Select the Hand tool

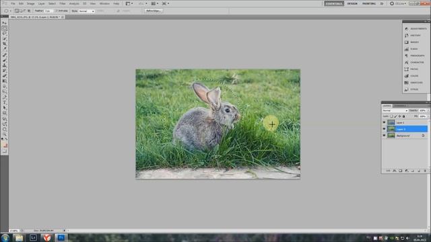[5, 129]
